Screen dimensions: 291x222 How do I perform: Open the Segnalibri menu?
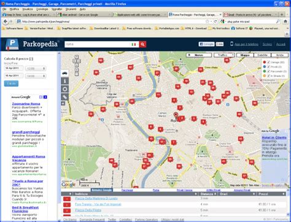point(56,9)
